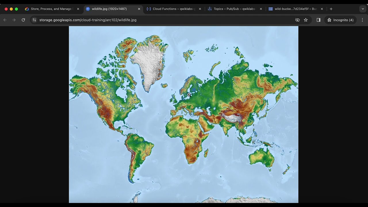Click the Pub/Sub tab favicon
Screen dimensions: 368x207
tap(210, 9)
